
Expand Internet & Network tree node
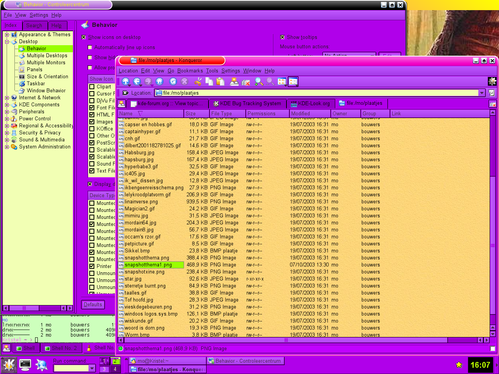7,98
